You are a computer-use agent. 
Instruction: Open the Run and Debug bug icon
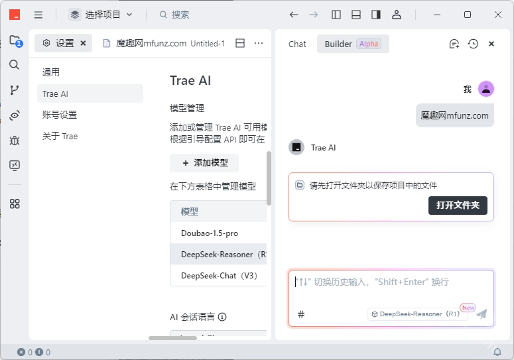tap(15, 141)
